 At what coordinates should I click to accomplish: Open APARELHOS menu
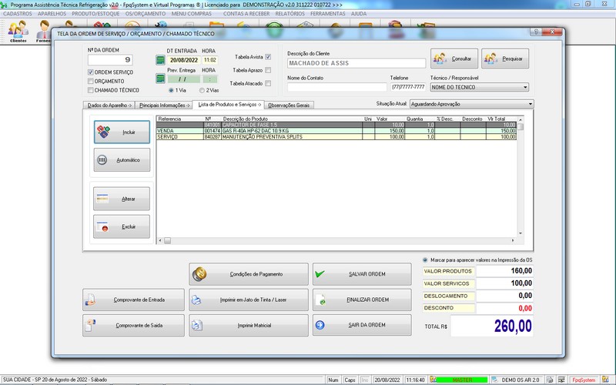[x=52, y=14]
